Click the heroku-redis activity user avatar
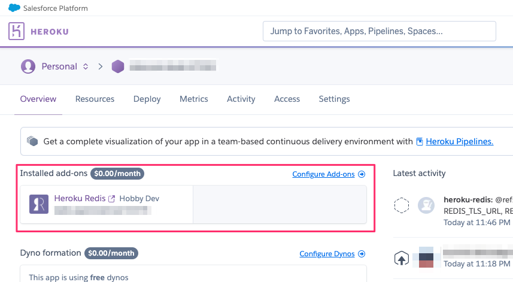Image resolution: width=513 pixels, height=282 pixels. [426, 205]
